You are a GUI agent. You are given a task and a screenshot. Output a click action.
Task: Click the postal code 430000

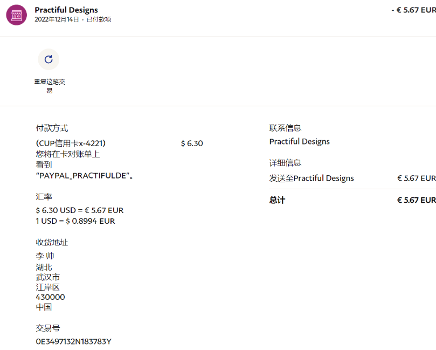click(x=50, y=297)
